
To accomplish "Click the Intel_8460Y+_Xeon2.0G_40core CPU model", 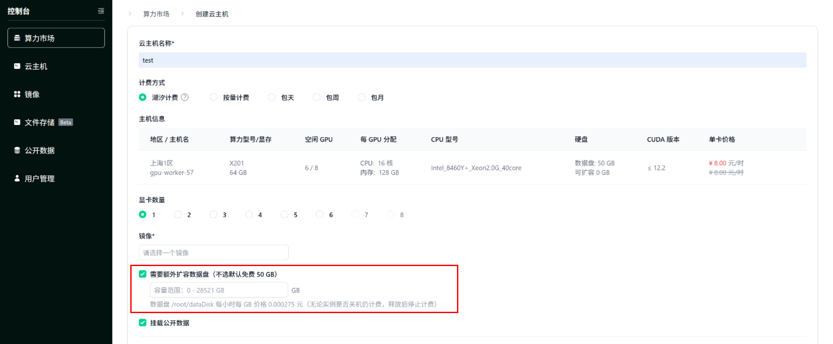I will pos(476,168).
